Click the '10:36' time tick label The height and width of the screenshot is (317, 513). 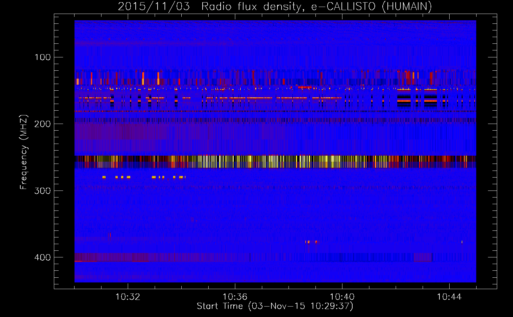click(235, 297)
